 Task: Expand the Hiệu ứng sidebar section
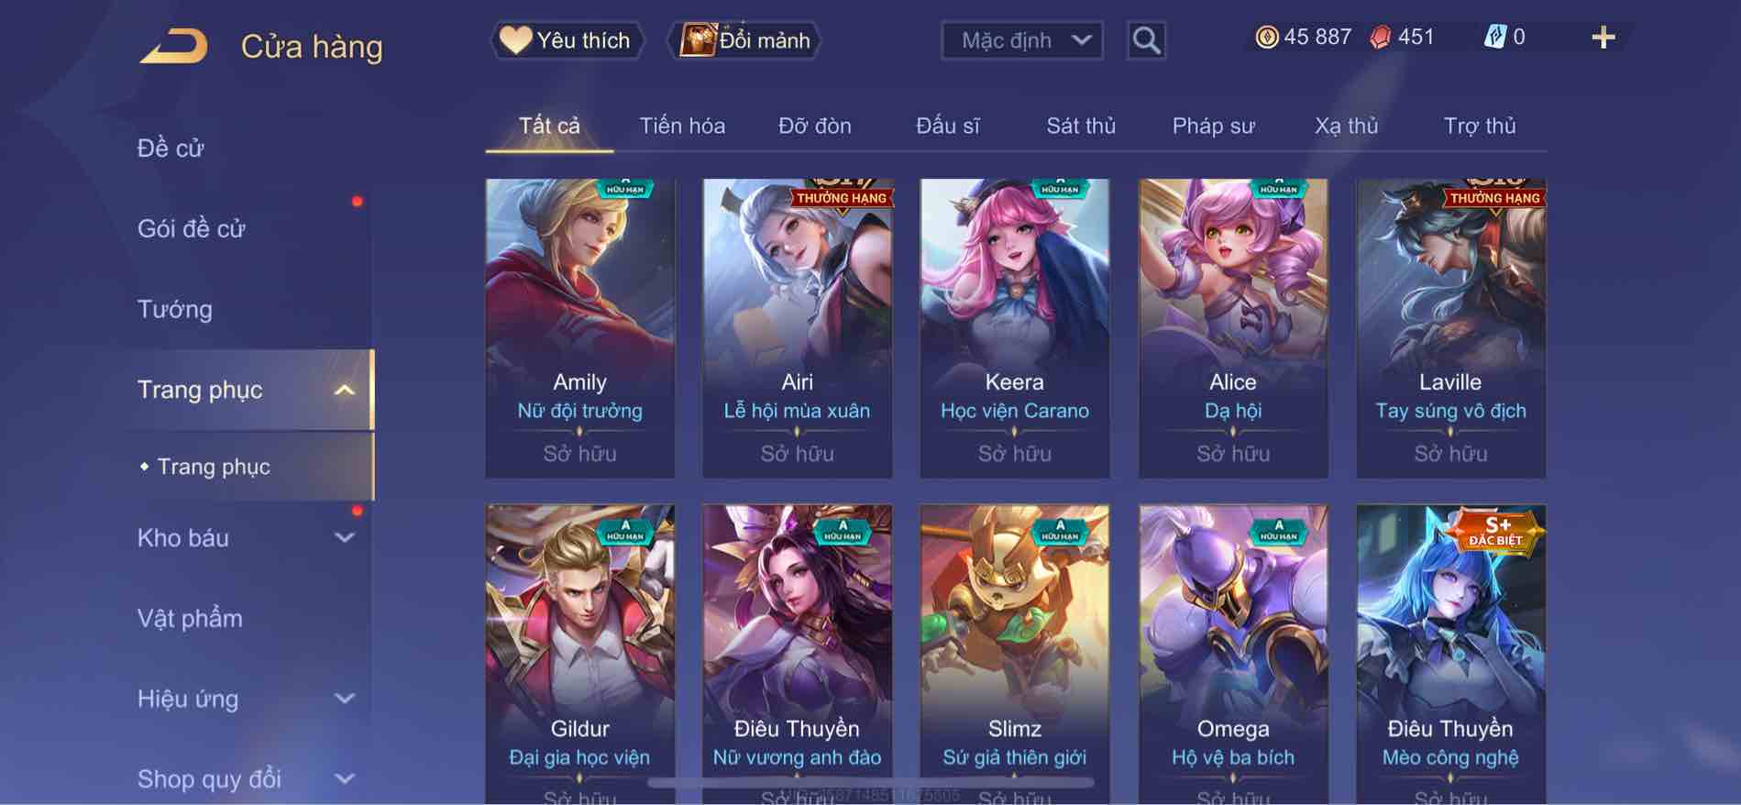344,699
